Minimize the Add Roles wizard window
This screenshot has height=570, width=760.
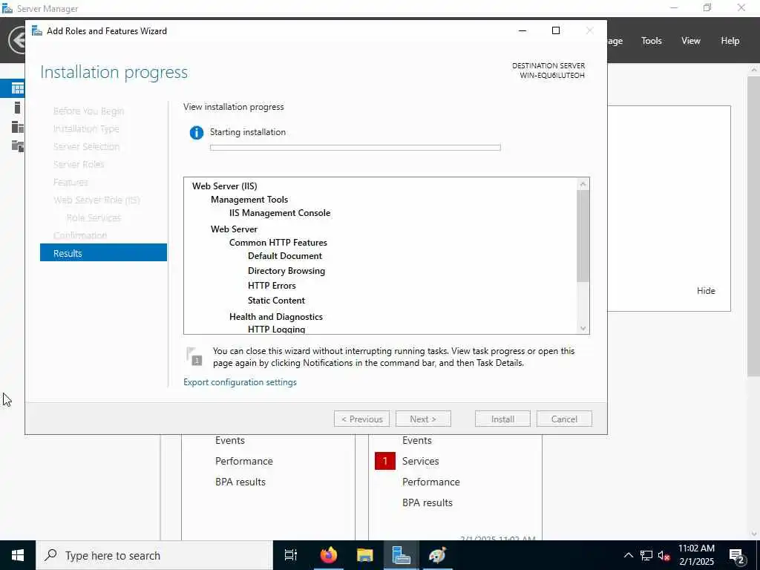click(x=522, y=30)
